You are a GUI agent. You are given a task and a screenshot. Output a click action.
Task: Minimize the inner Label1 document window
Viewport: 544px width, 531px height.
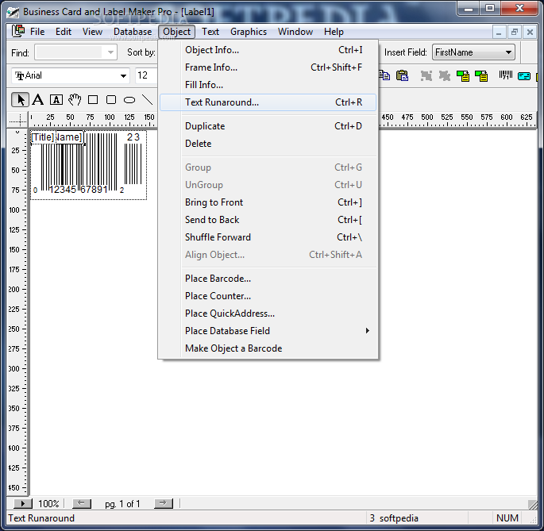click(499, 33)
